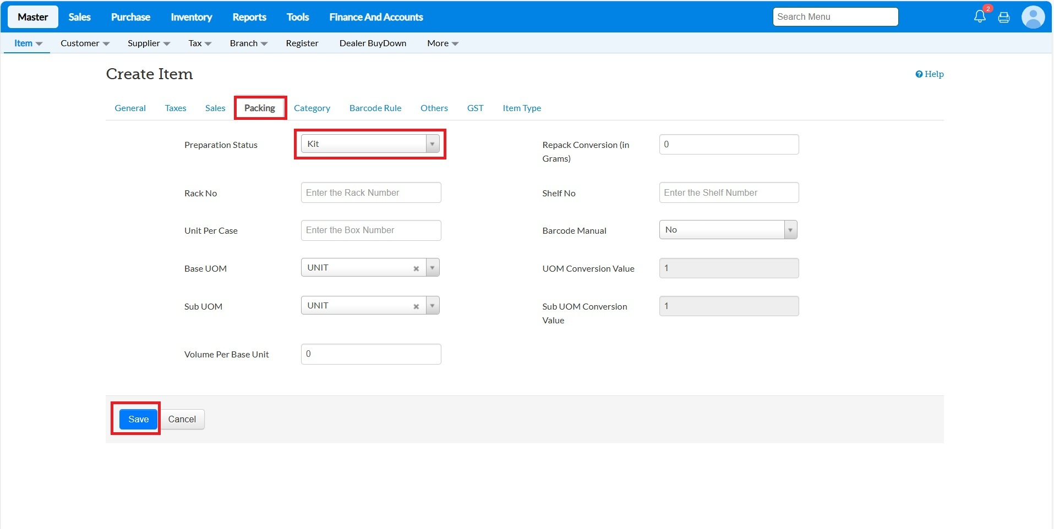Switch to the Barcode Rule tab
This screenshot has width=1054, height=529.
(x=375, y=108)
